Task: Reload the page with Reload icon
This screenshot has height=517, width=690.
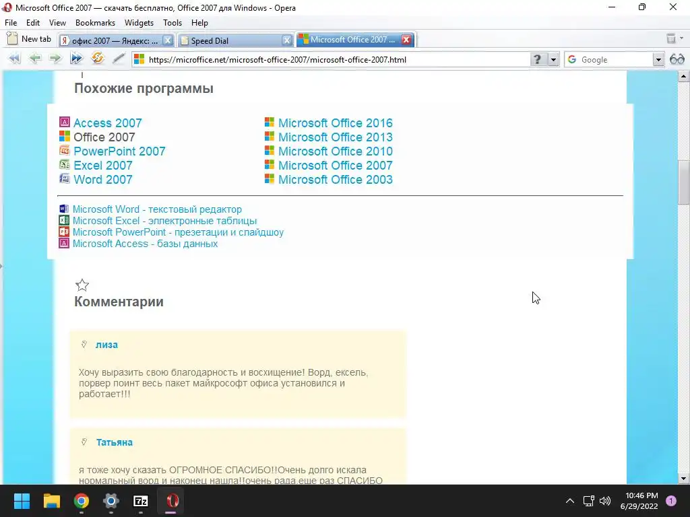Action: tap(97, 58)
